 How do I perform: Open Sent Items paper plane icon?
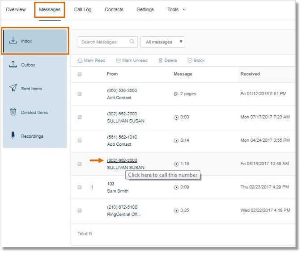coord(13,88)
